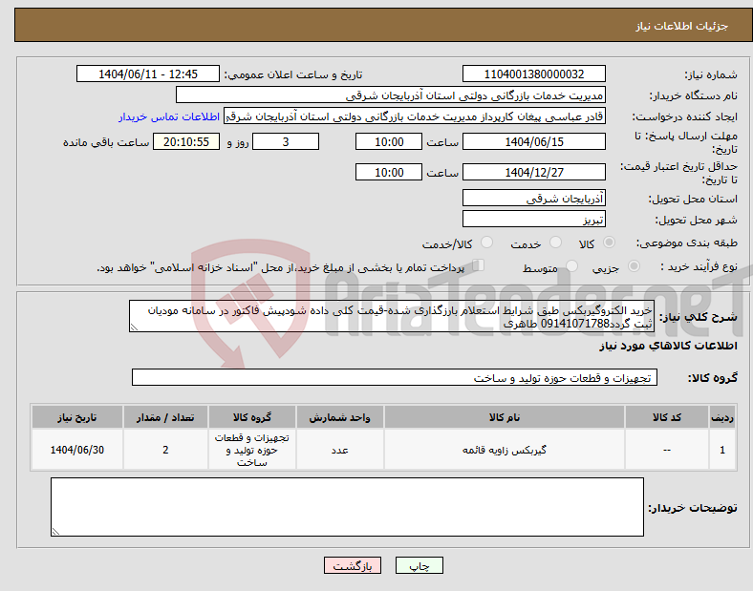Click the نوع فرآیند خرید label
The width and height of the screenshot is (753, 591).
699,266
